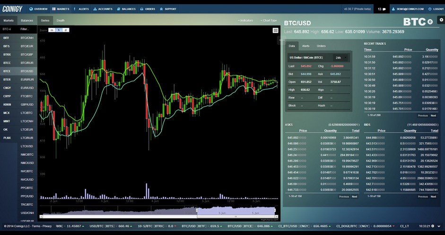This screenshot has width=445, height=235.
Task: Click CI_DOGE/BTC [CNGY] ticker entry
Action: 366,226
